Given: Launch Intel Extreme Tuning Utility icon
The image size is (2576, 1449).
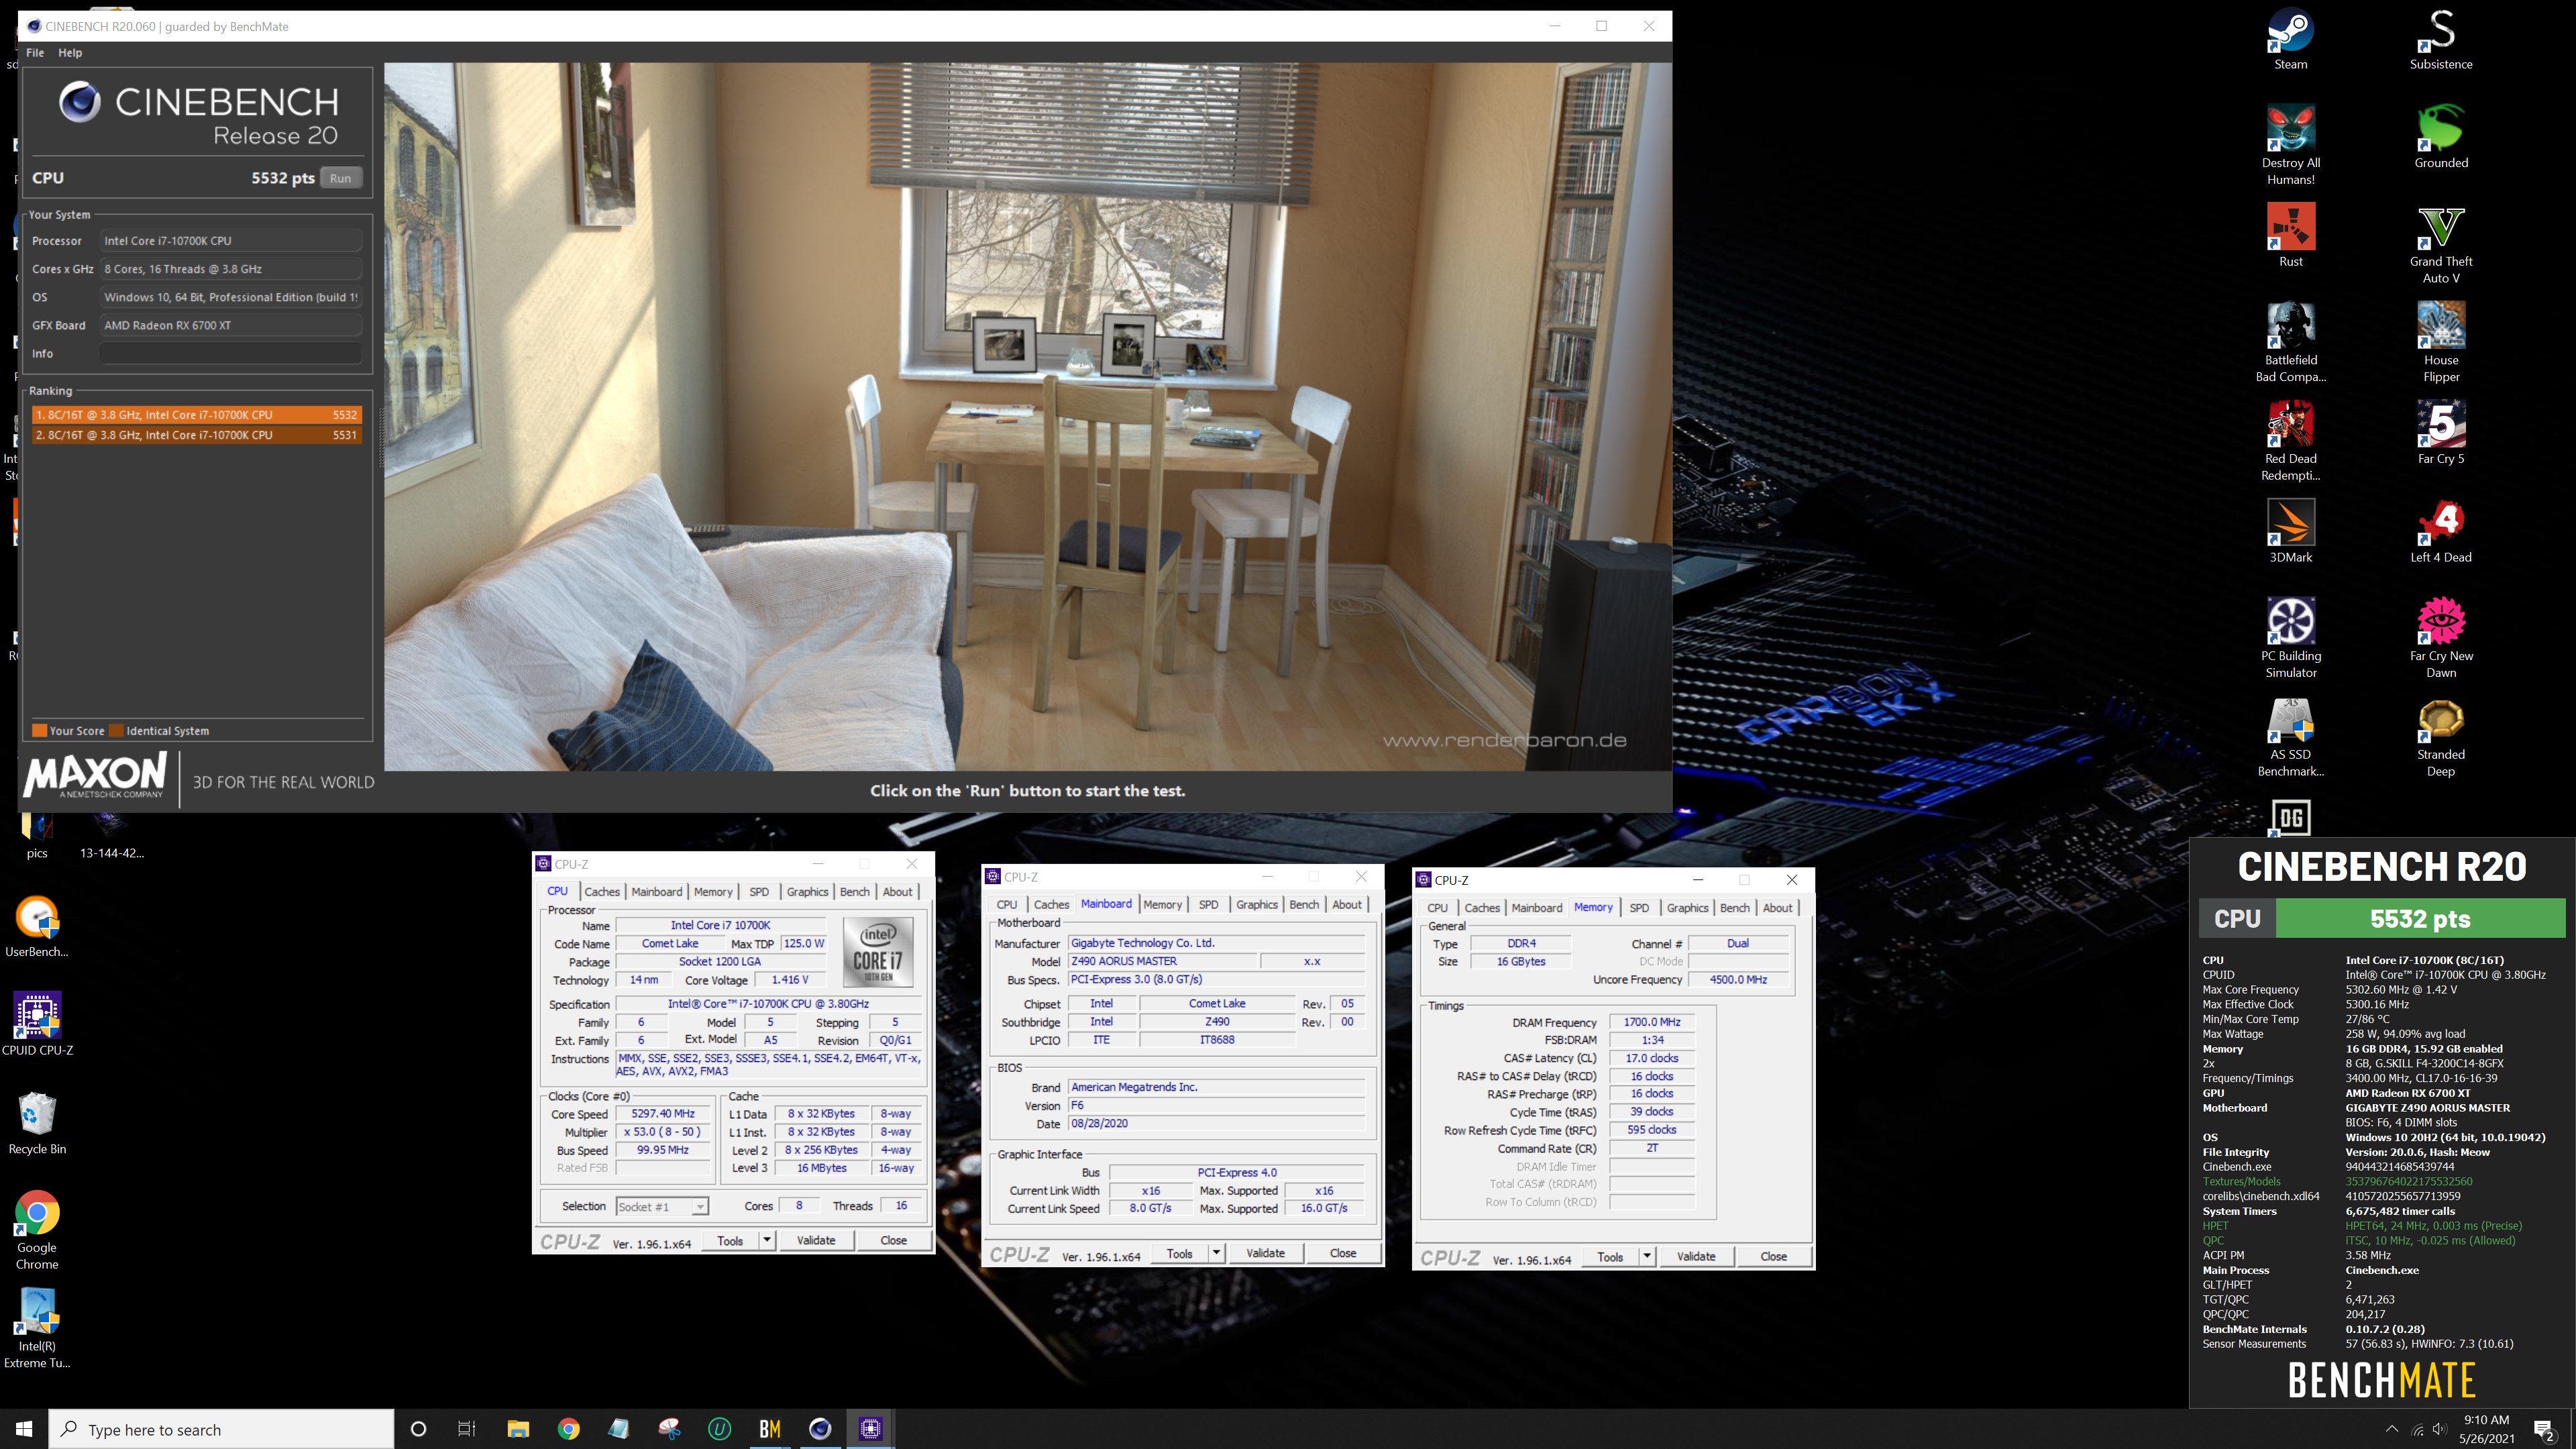Looking at the screenshot, I should click(37, 1329).
